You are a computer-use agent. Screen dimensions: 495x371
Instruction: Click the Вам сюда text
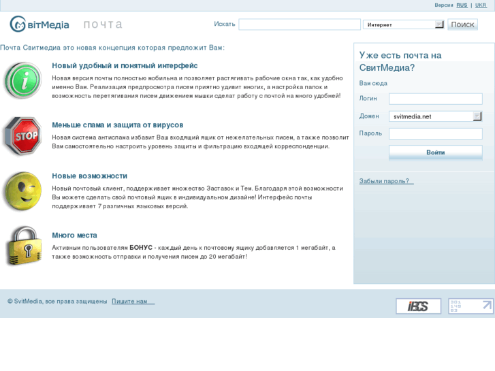pos(373,83)
